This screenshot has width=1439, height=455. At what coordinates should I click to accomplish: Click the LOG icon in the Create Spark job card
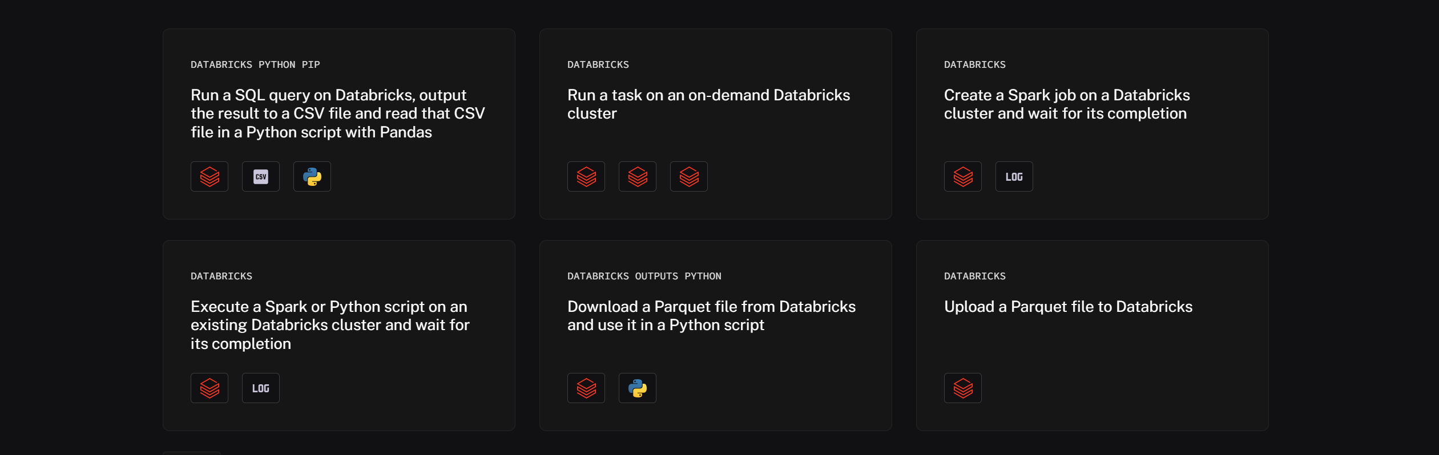point(1014,177)
